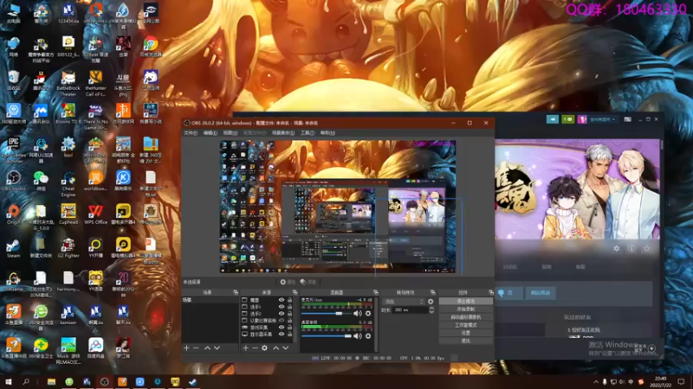693x389 pixels.
Task: Toggle visibility of the 选手2 source
Action: click(x=281, y=314)
